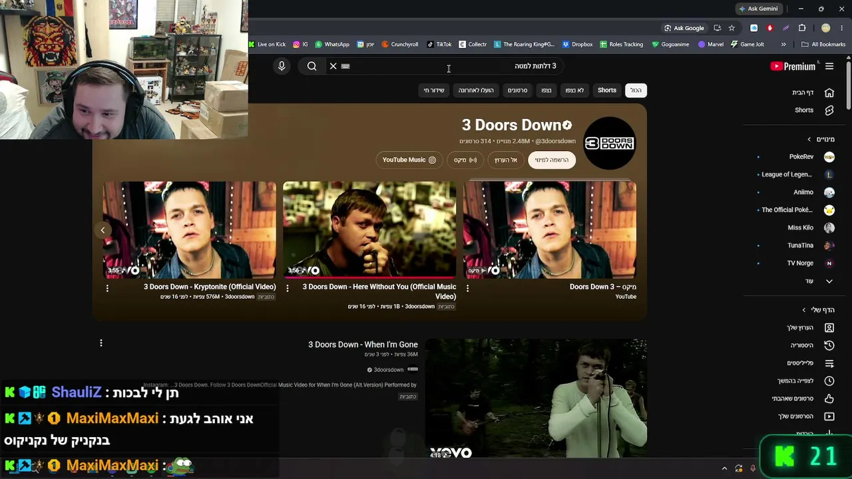Viewport: 852px width, 479px height.
Task: Click the 3 Doors Down channel logo avatar
Action: point(610,143)
